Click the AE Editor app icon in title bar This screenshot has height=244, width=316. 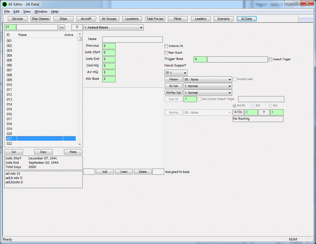point(4,4)
